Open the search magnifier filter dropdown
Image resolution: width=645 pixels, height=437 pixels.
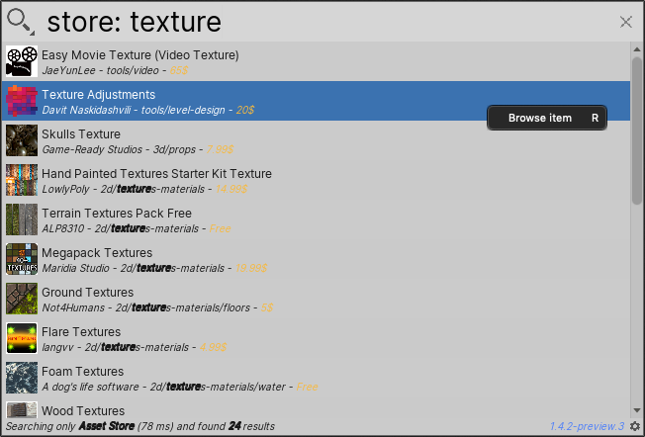pyautogui.click(x=21, y=22)
